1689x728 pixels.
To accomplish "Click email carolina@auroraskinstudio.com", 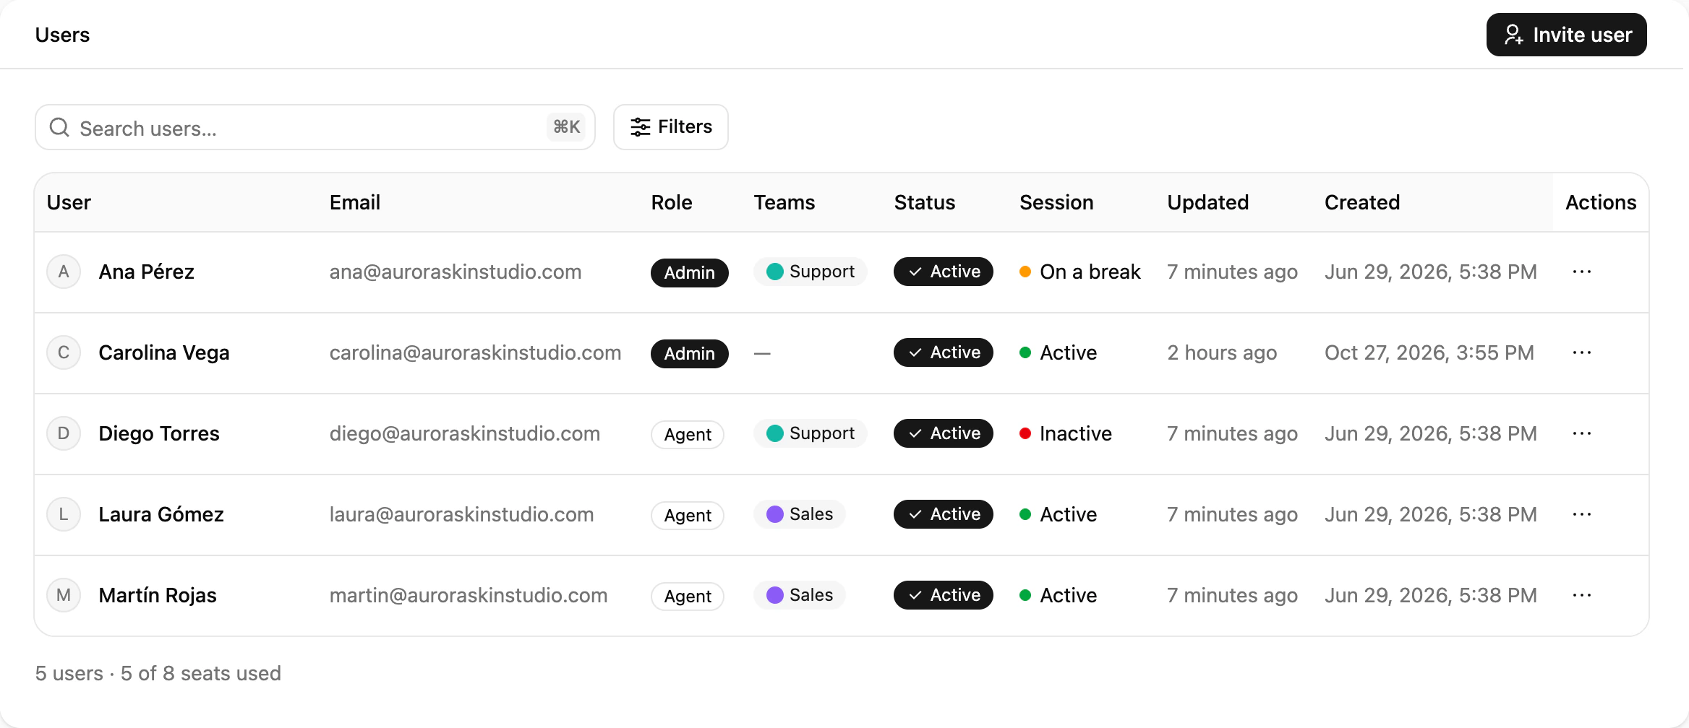I will [475, 352].
